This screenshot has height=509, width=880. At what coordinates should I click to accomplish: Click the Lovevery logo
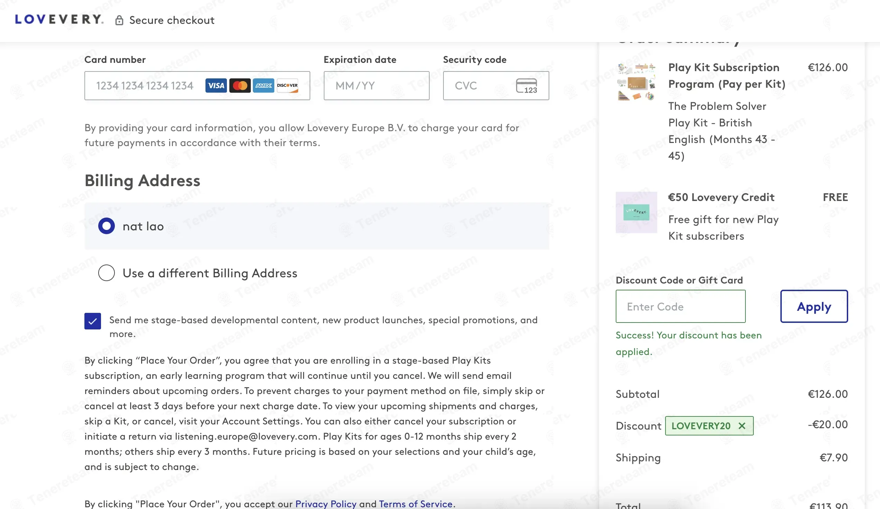[x=59, y=20]
